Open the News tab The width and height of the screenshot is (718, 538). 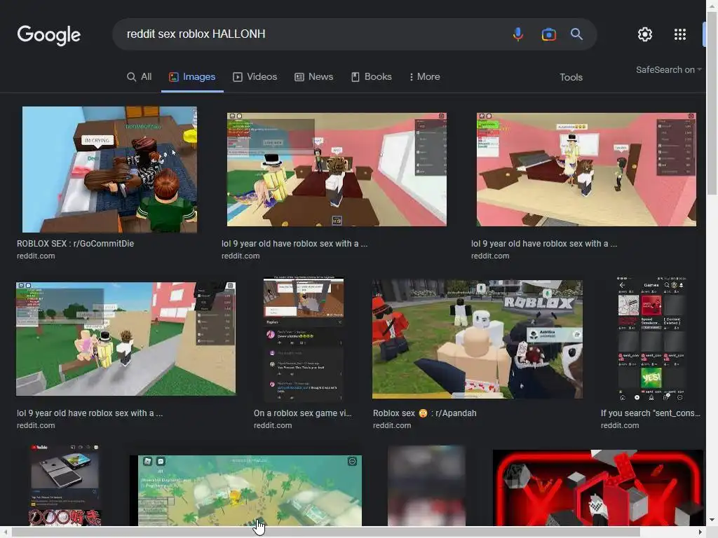(x=313, y=77)
